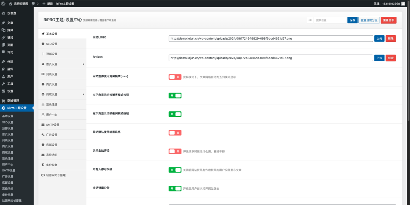The width and height of the screenshot is (410, 205).
Task: Click the gear icon of RiPro主题设置
Action: 3,108
